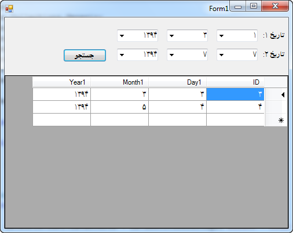Expand the year combo box for date 2
The height and width of the screenshot is (233, 293).
pos(122,55)
